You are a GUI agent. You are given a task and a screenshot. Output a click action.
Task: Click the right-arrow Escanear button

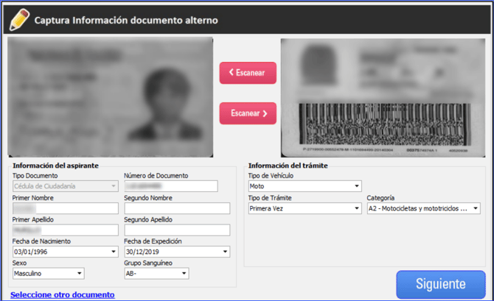(248, 113)
